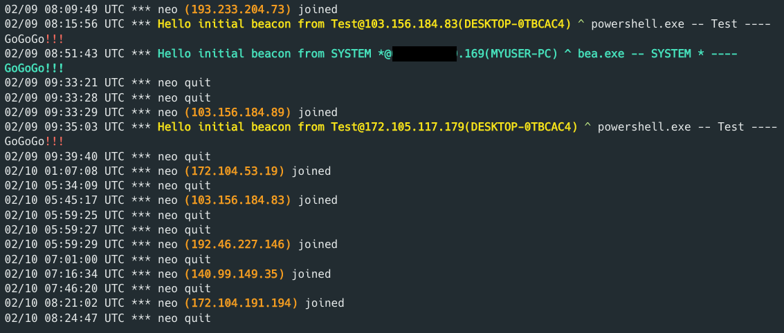Screen dimensions: 784x333
Task: Click the timestamp 02/09 09:33:21
Action: 52,83
